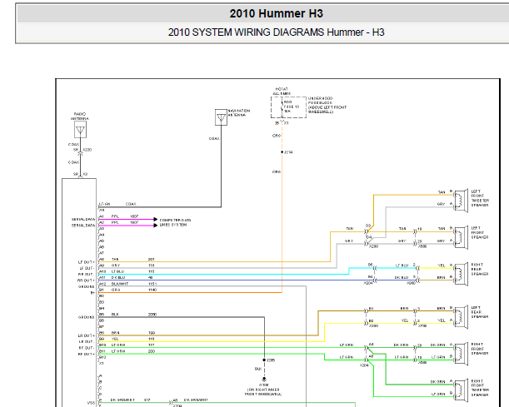Image resolution: width=509 pixels, height=407 pixels.
Task: Click the cyan LT BLU wire at pin A10
Action: tap(224, 274)
